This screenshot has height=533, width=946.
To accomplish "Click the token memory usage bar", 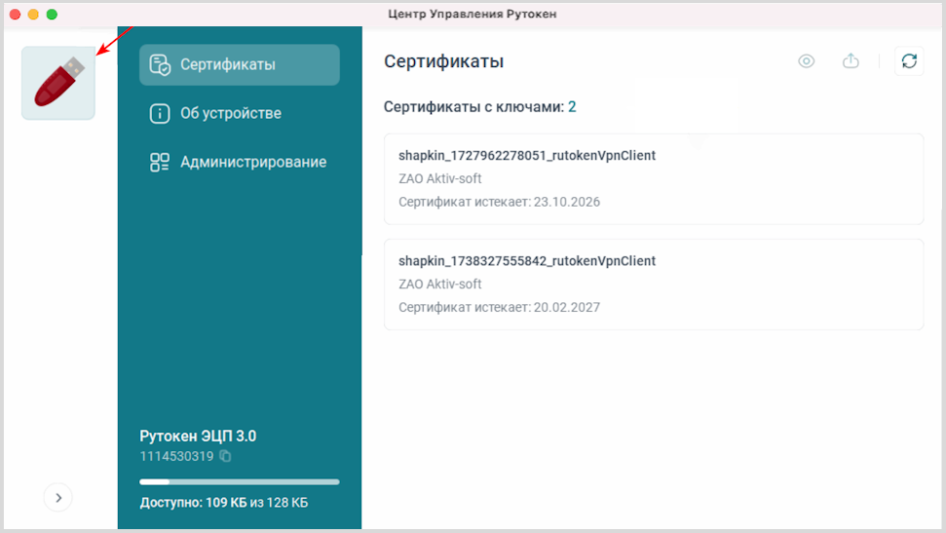I will coord(240,481).
